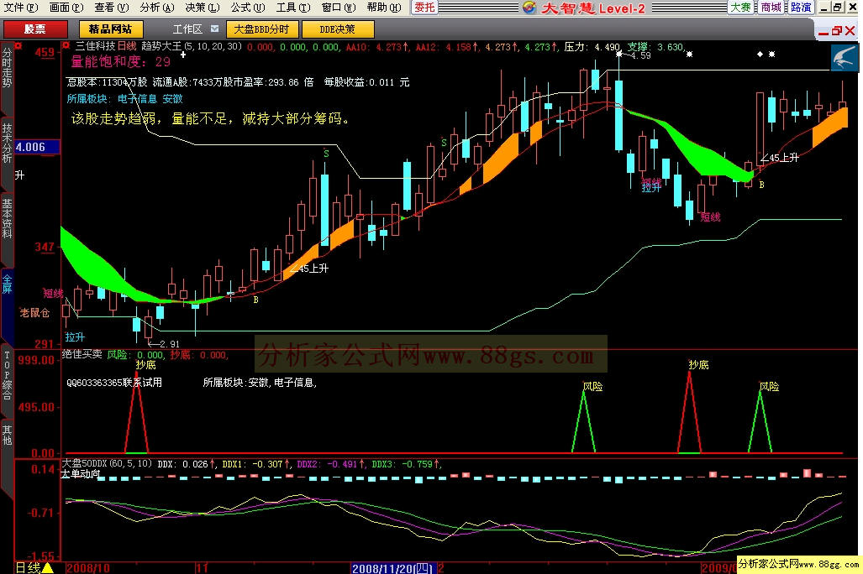The width and height of the screenshot is (863, 574).
Task: Expand the 工作区 dropdown arrow
Action: coord(214,29)
